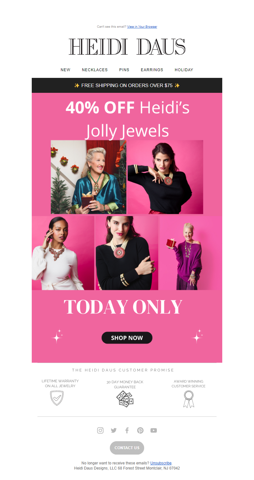The height and width of the screenshot is (480, 254).
Task: Go to the NEW menu item
Action: point(65,70)
